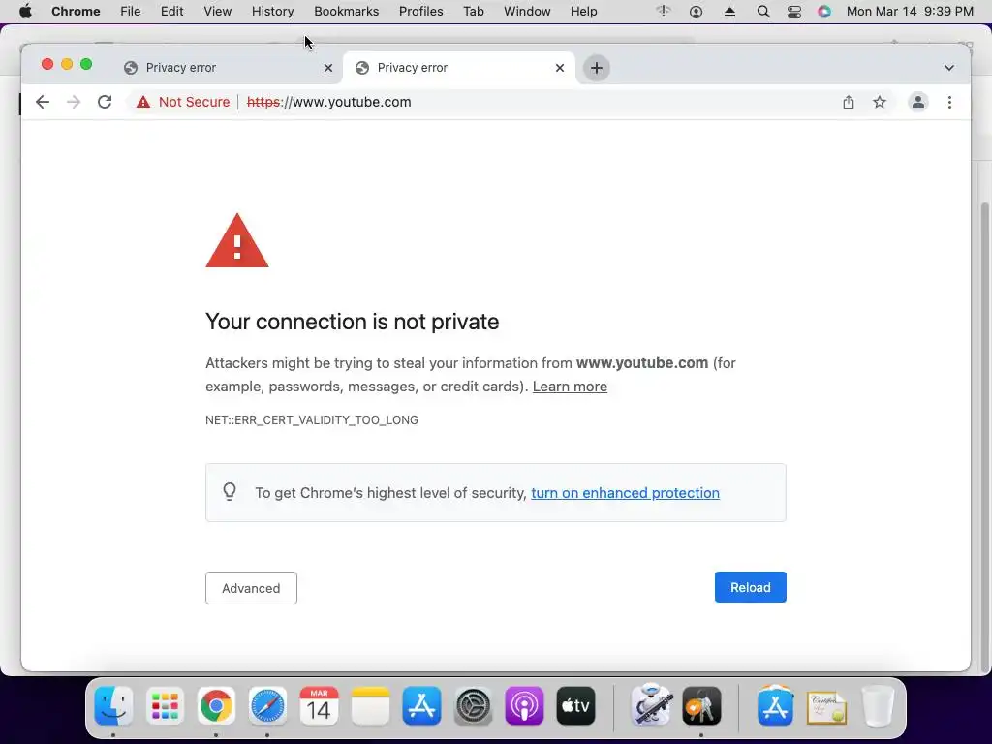The image size is (992, 744).
Task: Open Keychain Access from the dock
Action: click(x=701, y=706)
